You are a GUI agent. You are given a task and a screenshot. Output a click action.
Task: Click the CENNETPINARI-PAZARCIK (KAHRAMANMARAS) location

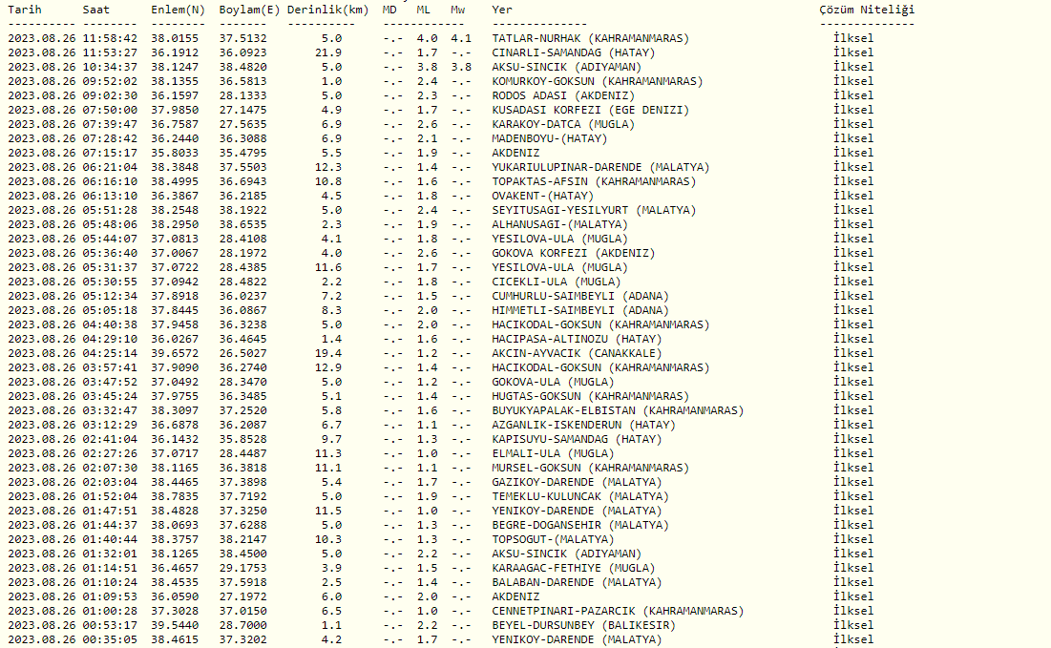(618, 611)
